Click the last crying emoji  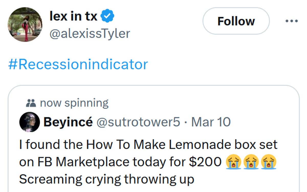(269, 162)
